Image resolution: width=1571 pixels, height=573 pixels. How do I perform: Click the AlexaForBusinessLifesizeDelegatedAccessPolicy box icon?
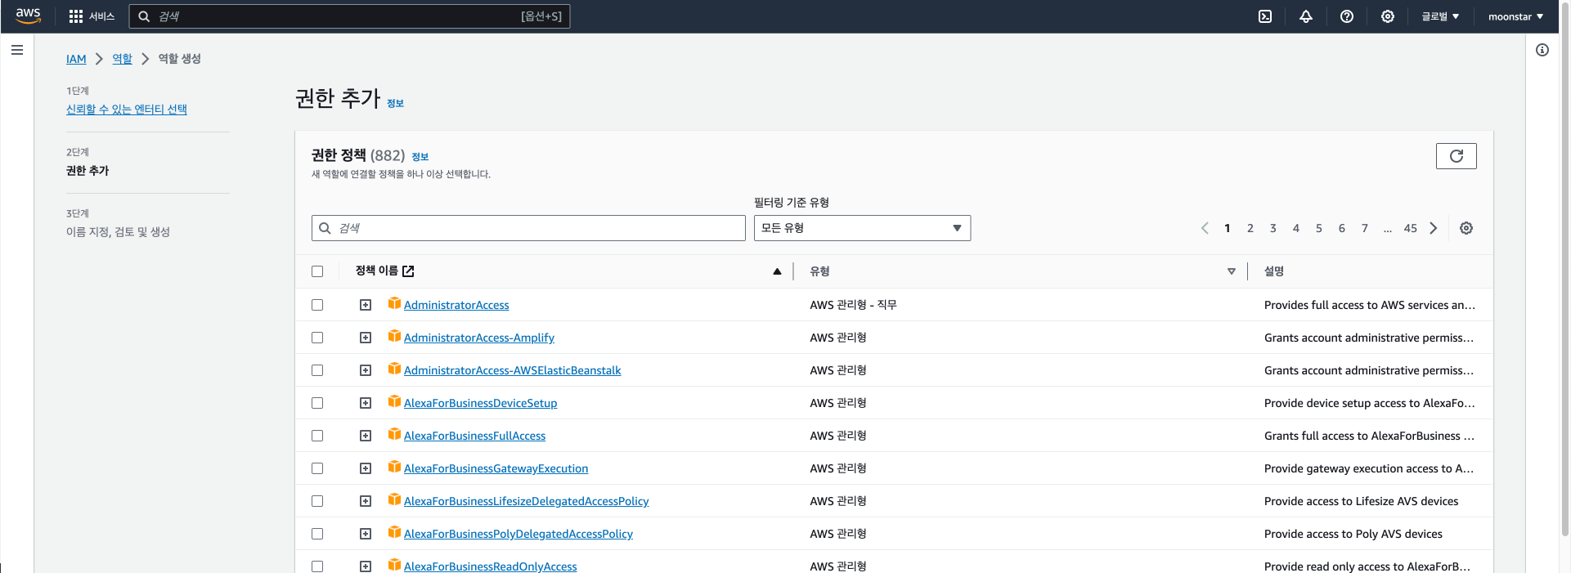pyautogui.click(x=394, y=499)
